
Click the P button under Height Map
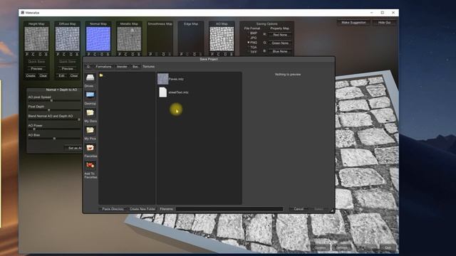27,54
